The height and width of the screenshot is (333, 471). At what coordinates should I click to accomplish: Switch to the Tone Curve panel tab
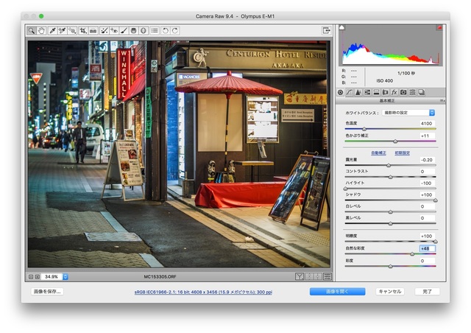tap(350, 92)
